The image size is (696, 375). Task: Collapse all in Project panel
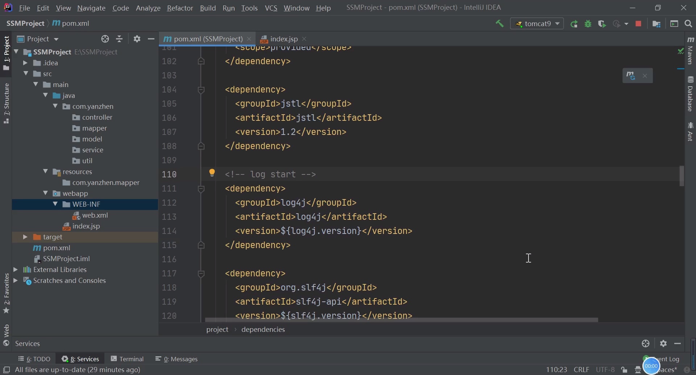(x=120, y=39)
